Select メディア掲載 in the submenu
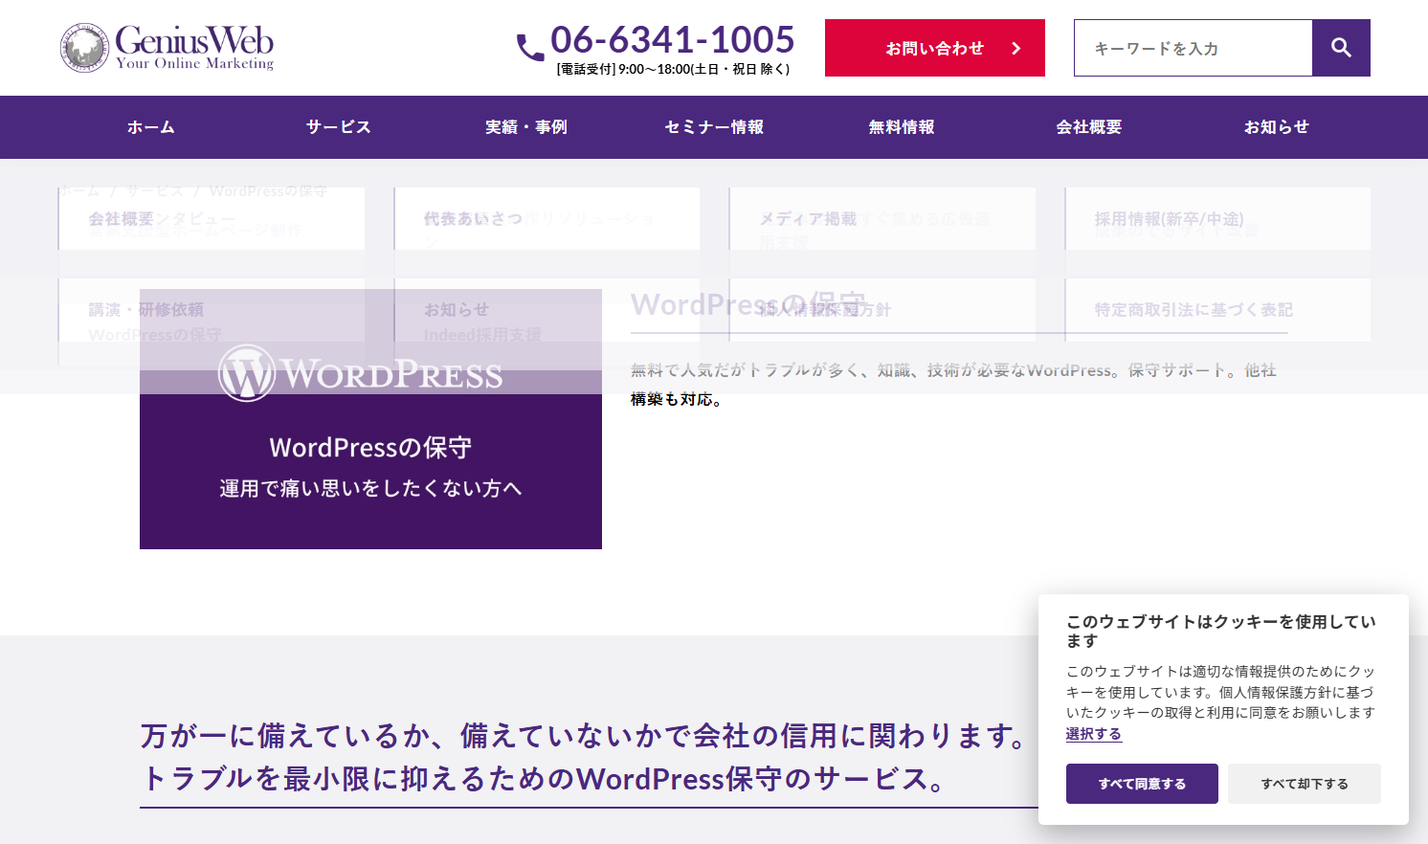The width and height of the screenshot is (1428, 844). coord(882,219)
